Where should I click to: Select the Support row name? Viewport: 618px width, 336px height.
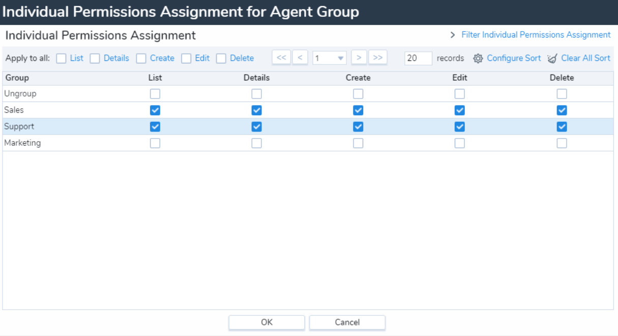click(x=19, y=126)
